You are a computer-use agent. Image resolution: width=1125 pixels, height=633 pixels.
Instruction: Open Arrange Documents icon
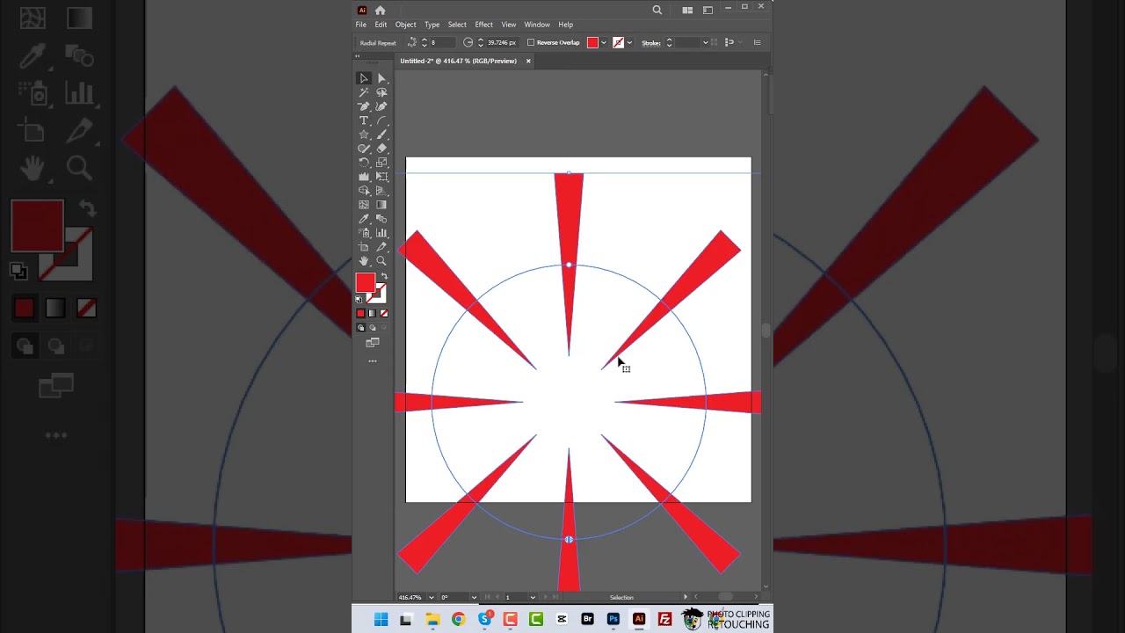tap(687, 10)
